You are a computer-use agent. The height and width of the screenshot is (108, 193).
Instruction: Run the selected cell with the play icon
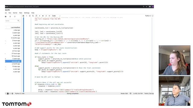pyautogui.click(x=40, y=16)
